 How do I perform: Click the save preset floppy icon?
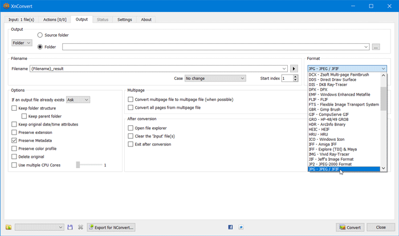pyautogui.click(x=70, y=227)
